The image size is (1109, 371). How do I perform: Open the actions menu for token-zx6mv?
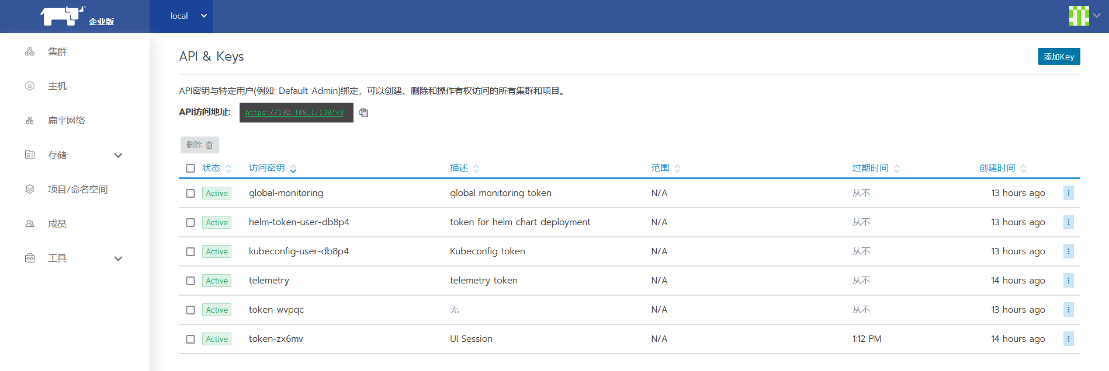point(1068,339)
